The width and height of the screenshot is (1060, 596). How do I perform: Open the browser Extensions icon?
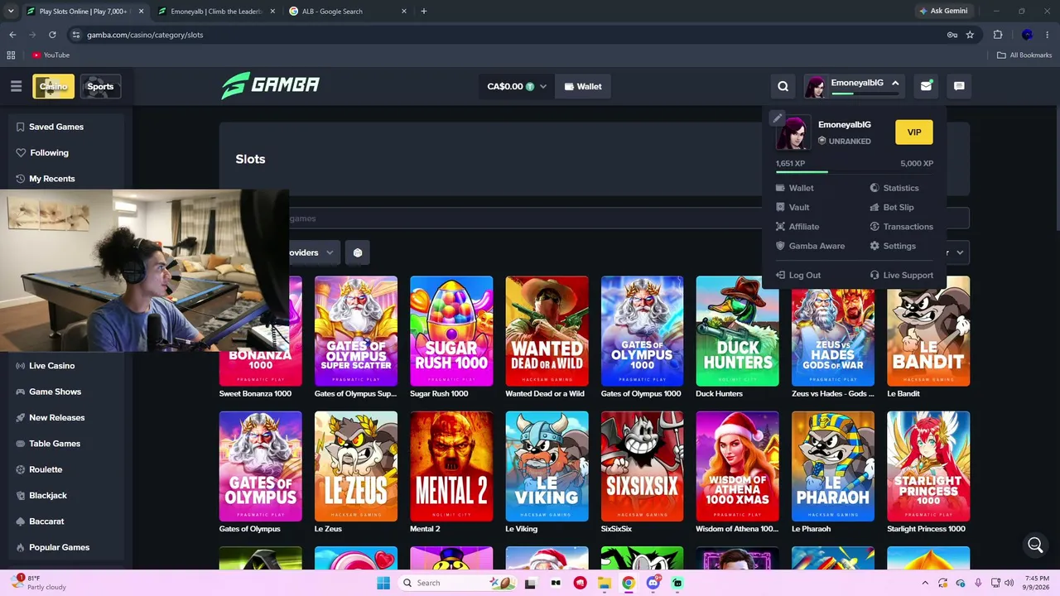998,35
